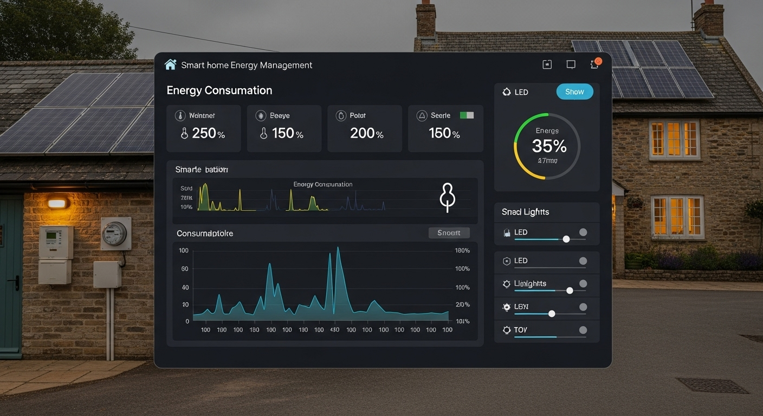
Task: Click the hexagon icon on second LED row
Action: pos(507,261)
